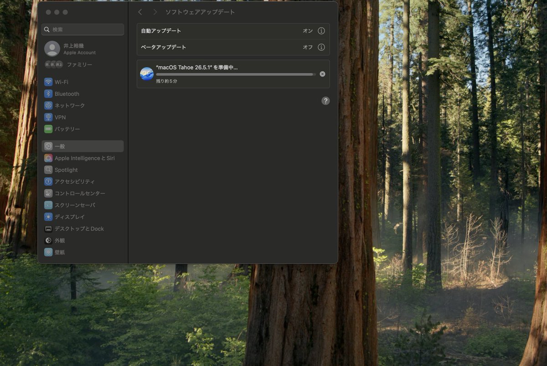Screen dimensions: 547x366
Task: Minimize the System Settings window
Action: click(57, 12)
